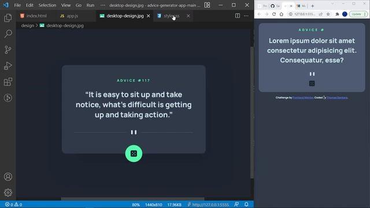Click the ADVICE # heading in browser card
Screen dimensions: 370x208
pyautogui.click(x=312, y=30)
